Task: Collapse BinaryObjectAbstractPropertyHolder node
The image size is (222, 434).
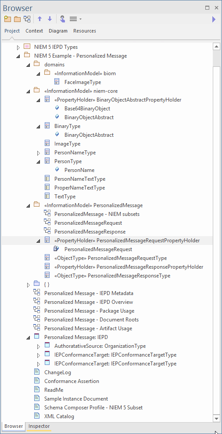Action: click(38, 100)
